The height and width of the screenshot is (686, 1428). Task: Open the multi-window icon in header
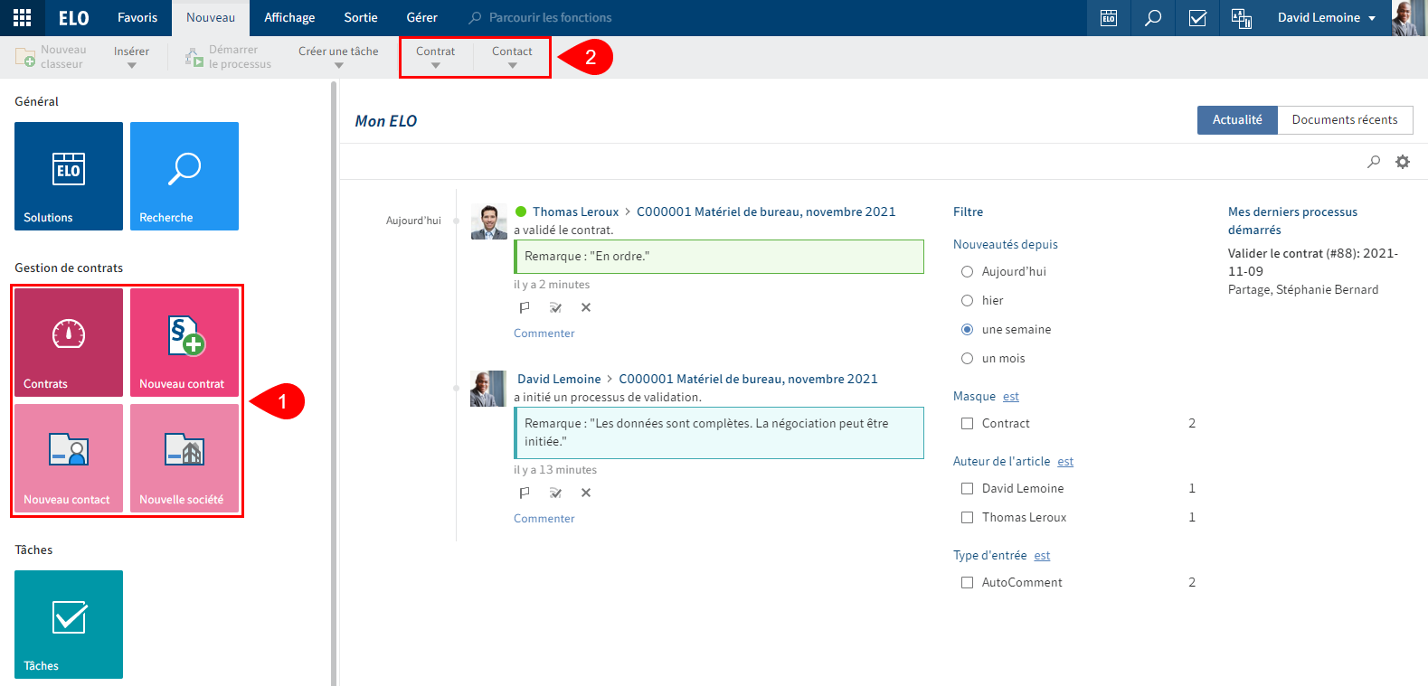click(x=1242, y=18)
